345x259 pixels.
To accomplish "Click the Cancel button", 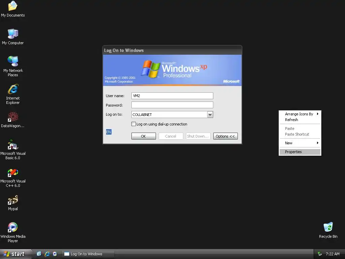I will tap(171, 136).
